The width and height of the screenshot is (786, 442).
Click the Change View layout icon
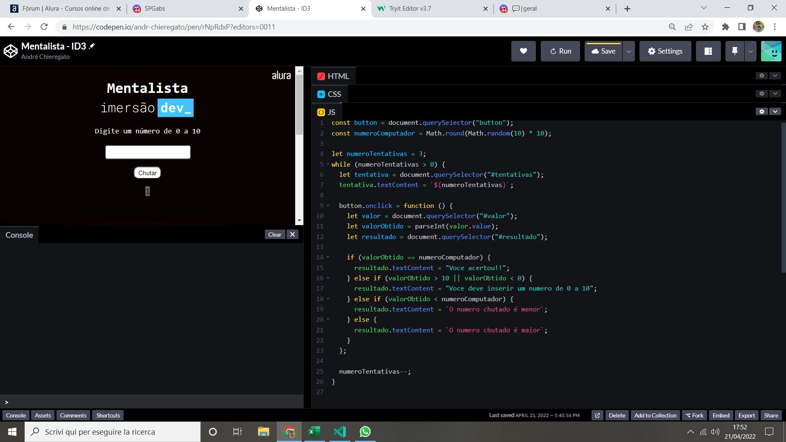[708, 51]
